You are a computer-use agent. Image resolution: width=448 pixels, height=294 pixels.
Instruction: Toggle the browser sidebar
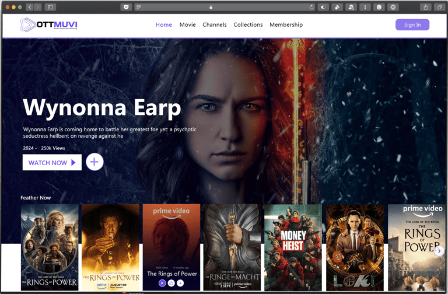click(50, 7)
